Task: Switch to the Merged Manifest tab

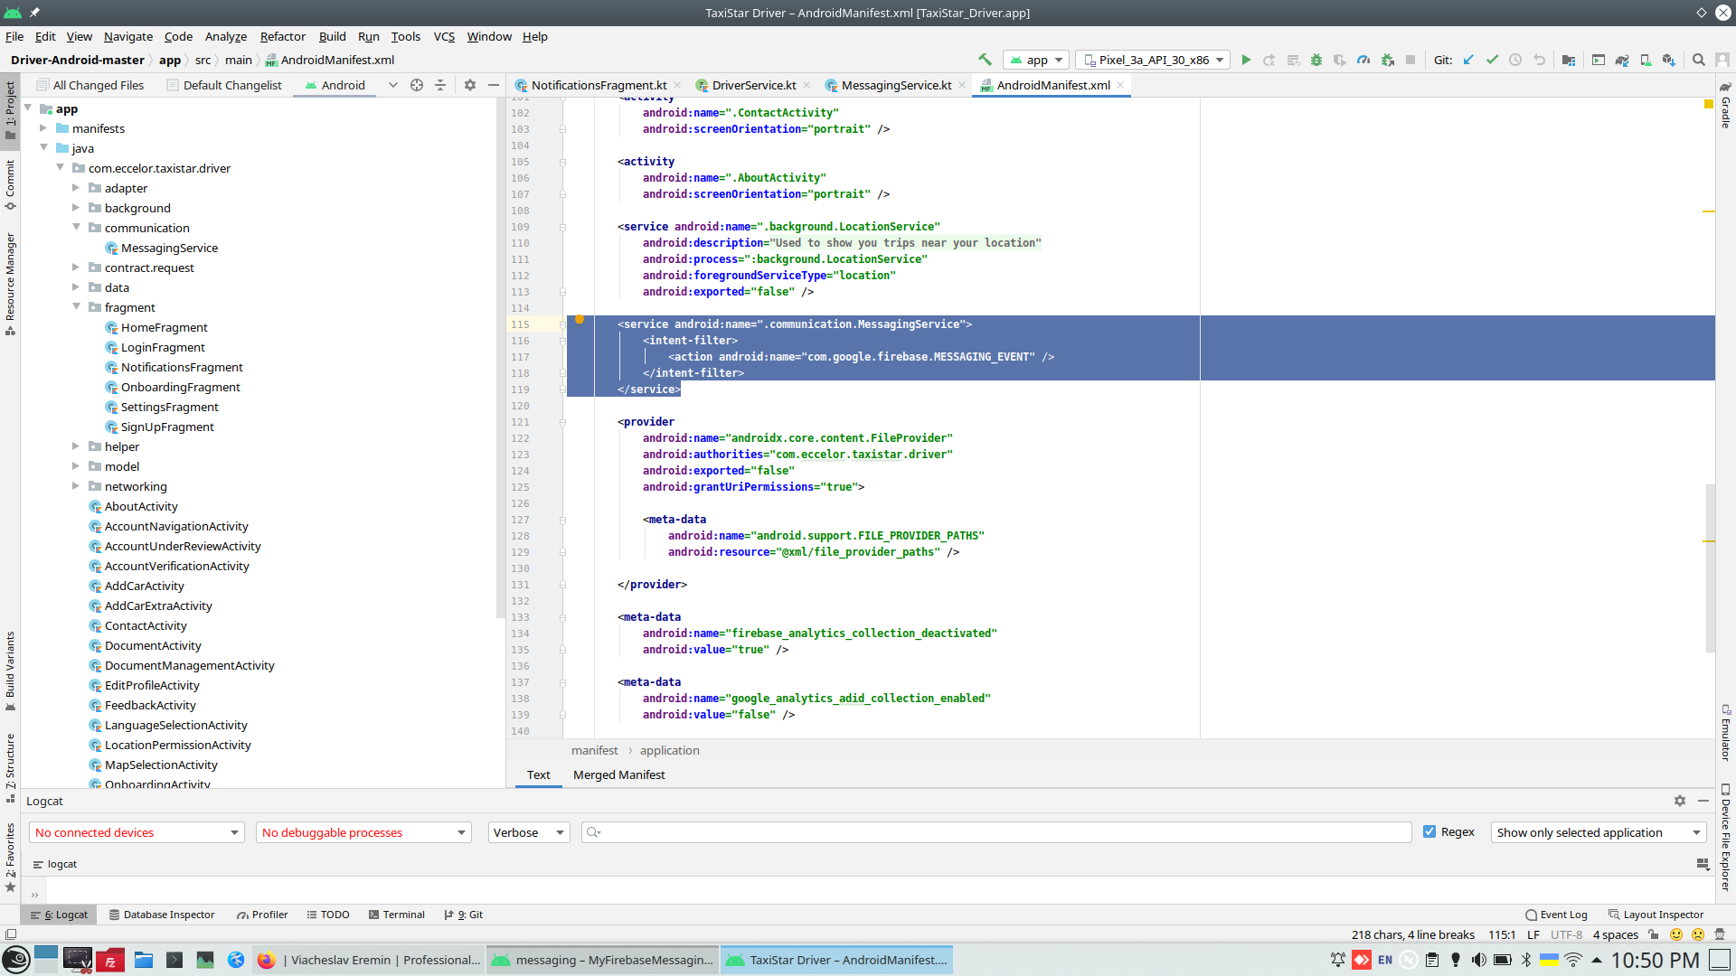Action: click(618, 774)
